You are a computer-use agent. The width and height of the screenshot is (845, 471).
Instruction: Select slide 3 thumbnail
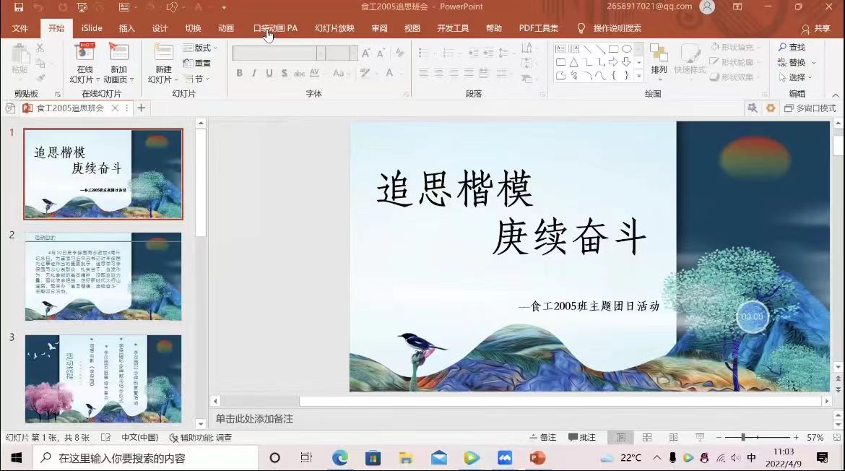[x=103, y=379]
